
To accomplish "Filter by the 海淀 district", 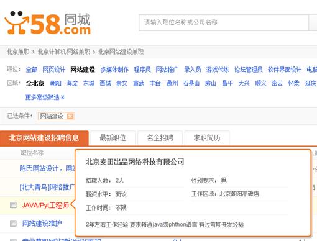I will [72, 83].
